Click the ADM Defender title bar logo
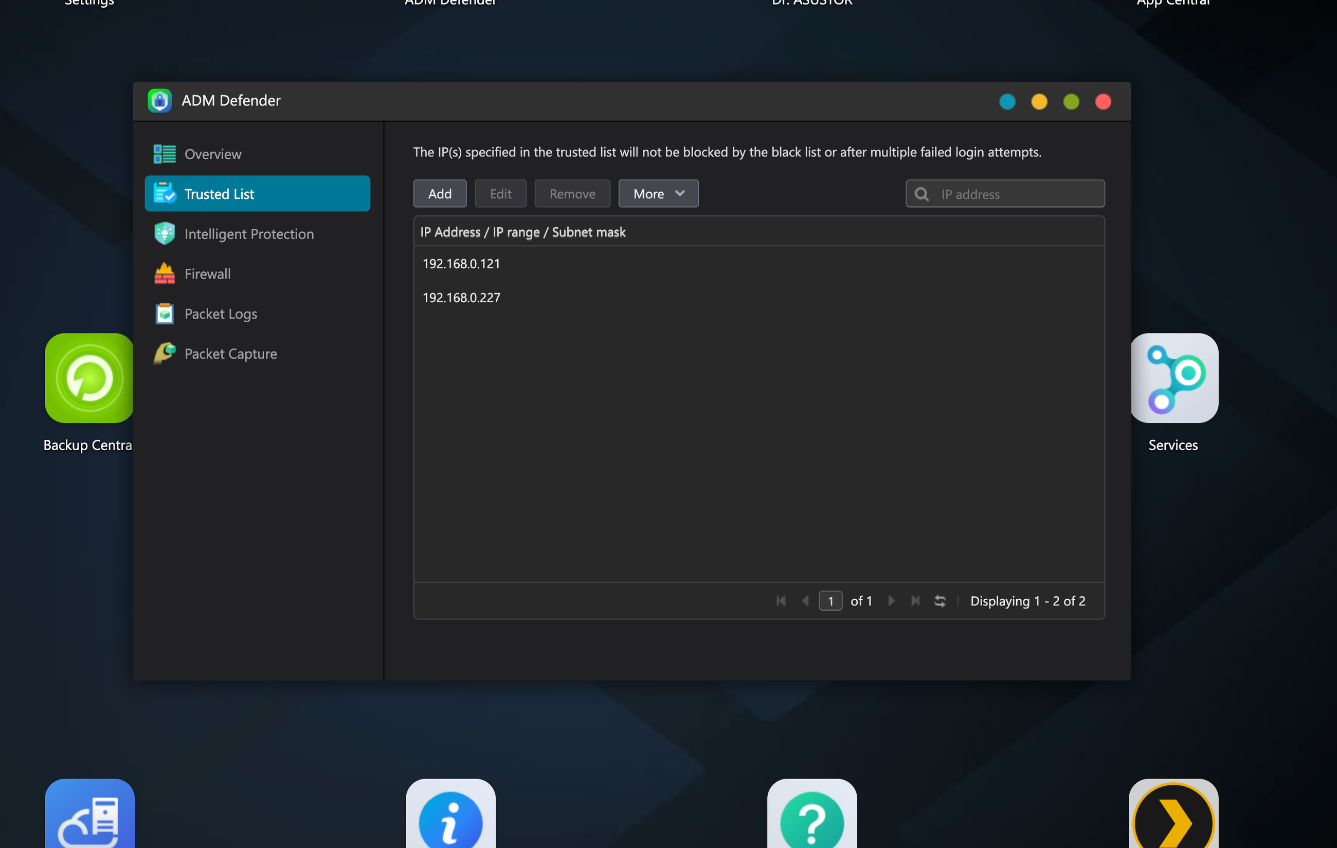 coord(160,100)
